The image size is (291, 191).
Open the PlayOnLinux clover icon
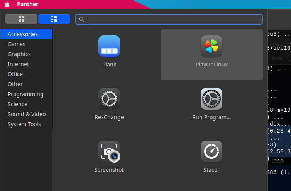[x=211, y=46]
